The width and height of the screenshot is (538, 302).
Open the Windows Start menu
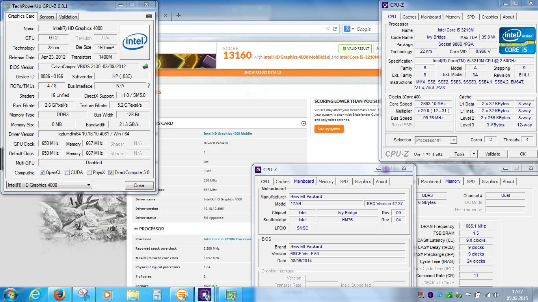pyautogui.click(x=10, y=295)
